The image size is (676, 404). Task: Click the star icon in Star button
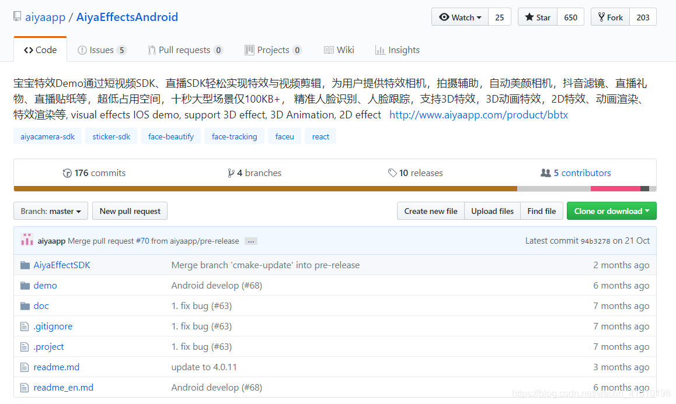coord(529,17)
